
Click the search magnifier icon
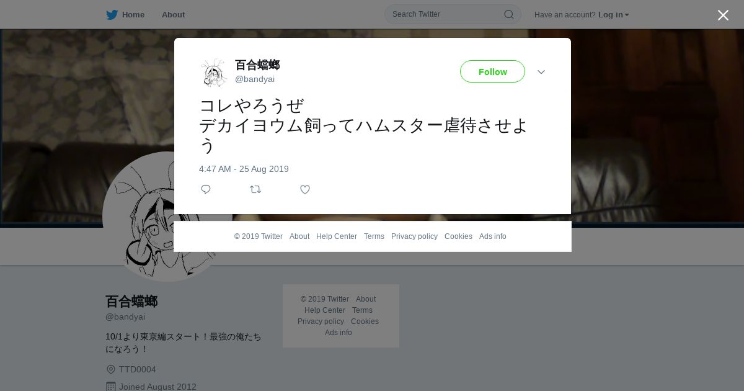pyautogui.click(x=508, y=14)
